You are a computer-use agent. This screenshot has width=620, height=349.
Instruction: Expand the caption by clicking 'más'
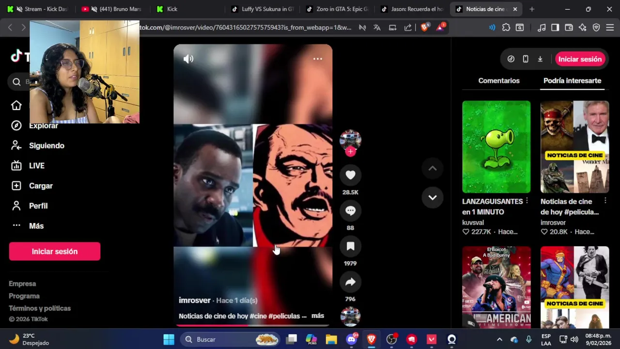pyautogui.click(x=318, y=316)
